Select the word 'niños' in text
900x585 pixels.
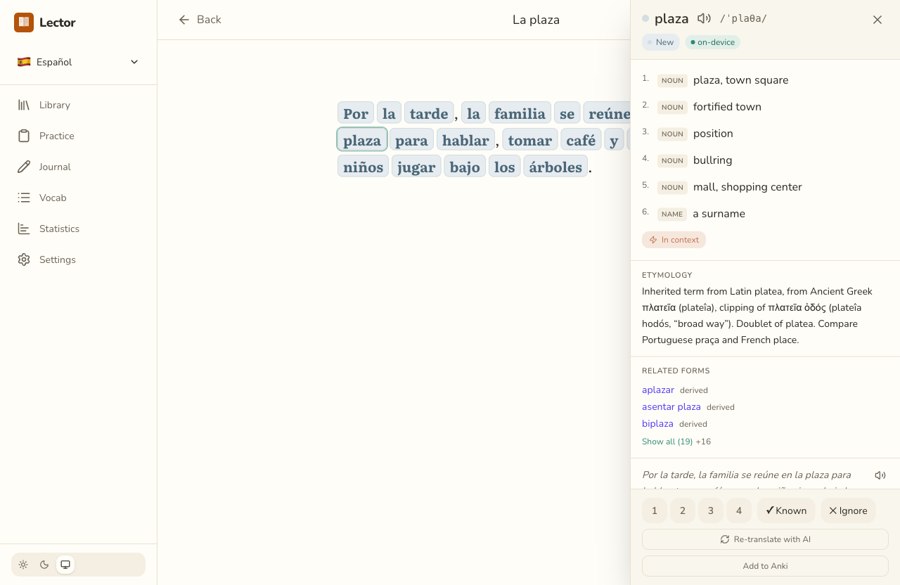point(363,167)
